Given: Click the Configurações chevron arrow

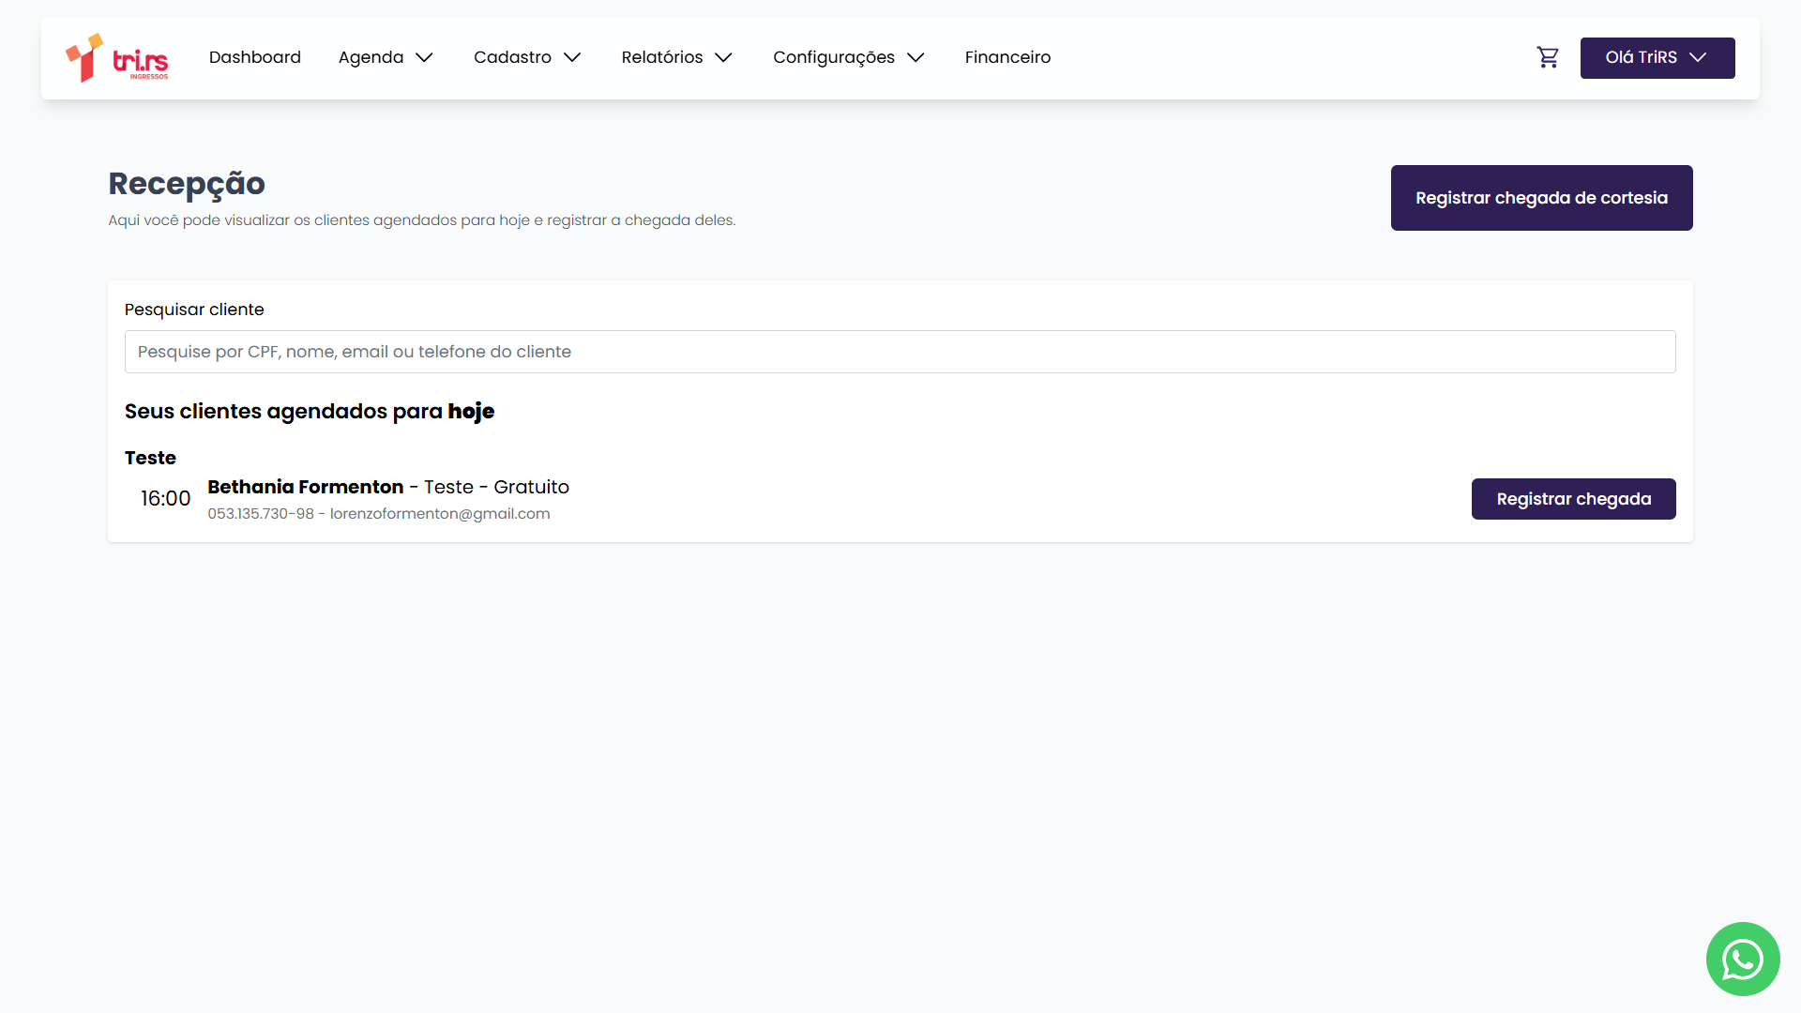Looking at the screenshot, I should point(916,58).
